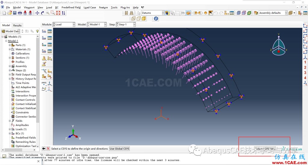The width and height of the screenshot is (308, 165).
Task: Click the Create Predefined Field icon
Action: (x=44, y=44)
